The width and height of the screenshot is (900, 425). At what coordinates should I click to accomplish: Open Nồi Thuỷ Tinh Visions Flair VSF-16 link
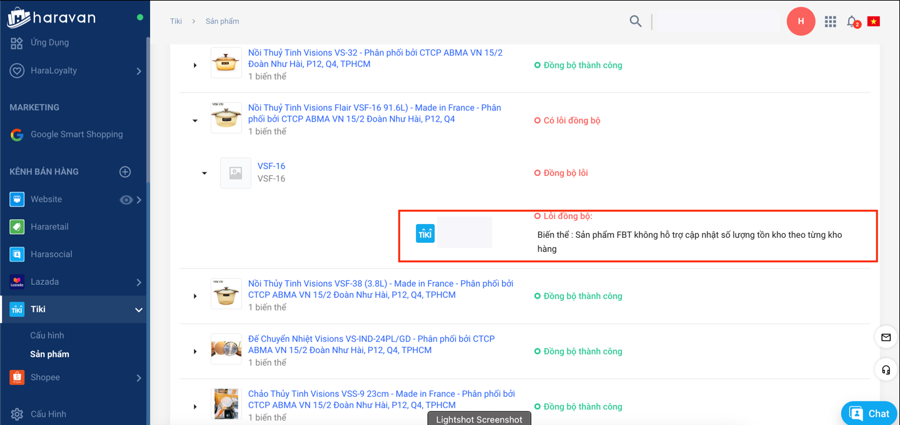375,113
